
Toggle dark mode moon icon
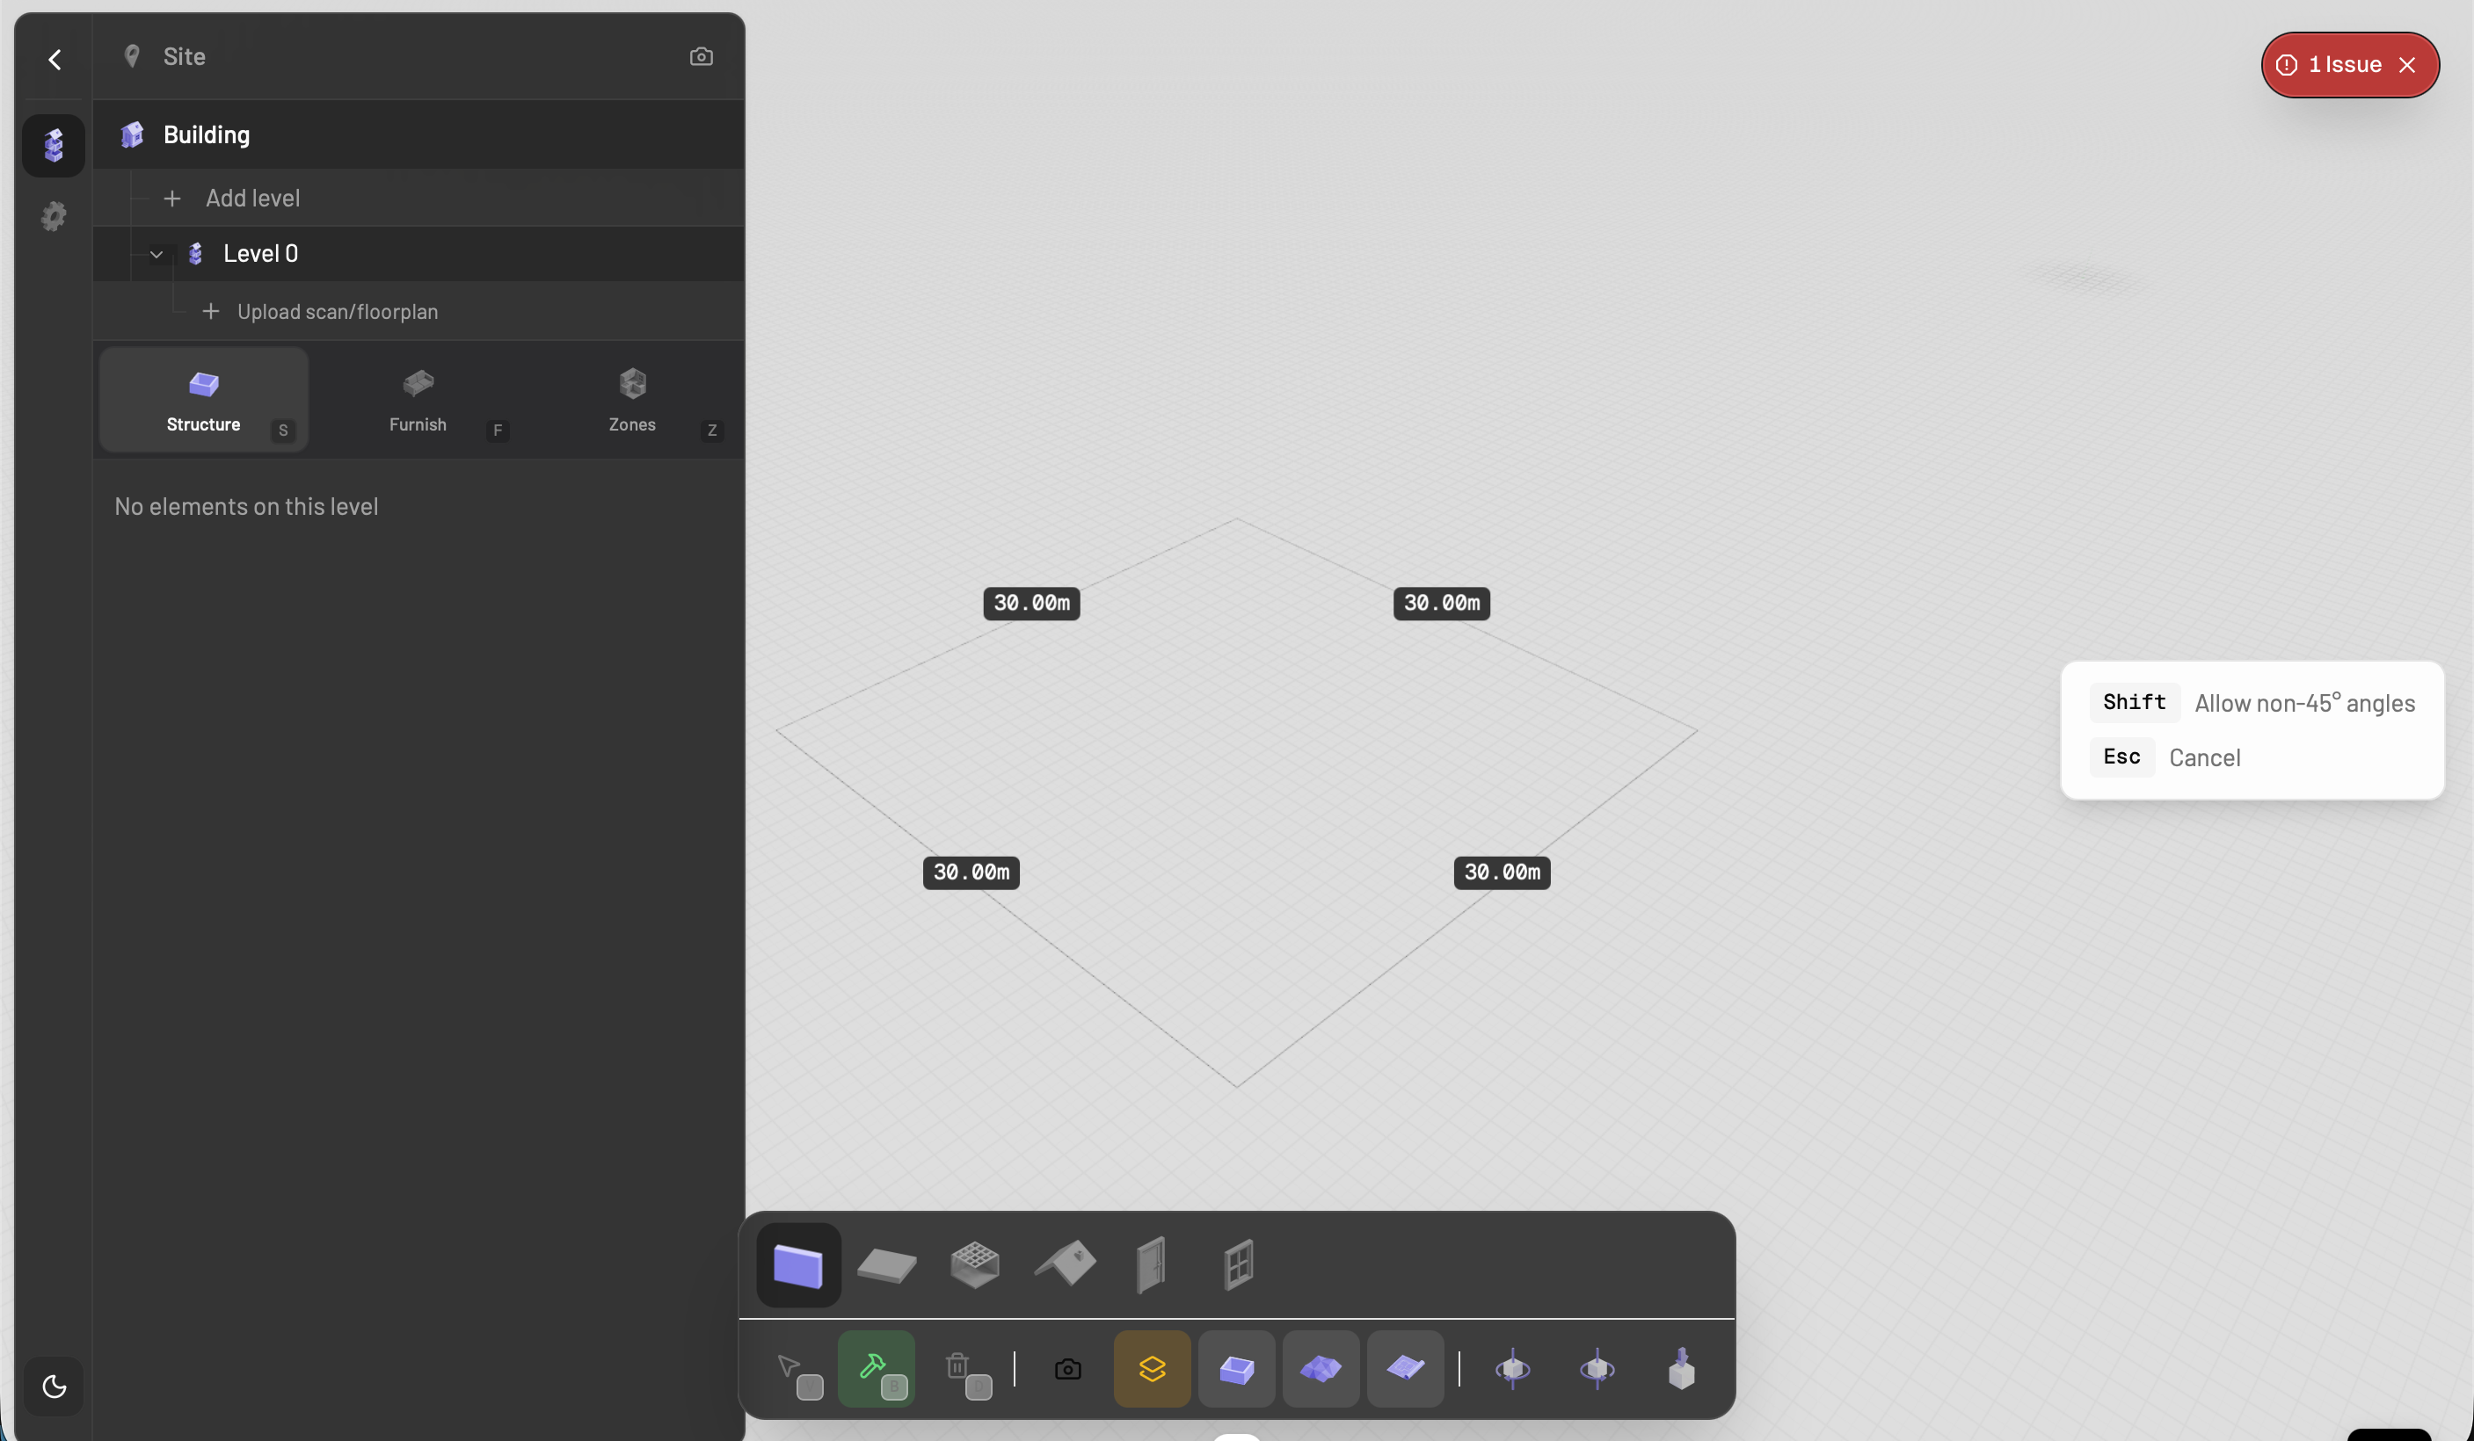point(54,1386)
